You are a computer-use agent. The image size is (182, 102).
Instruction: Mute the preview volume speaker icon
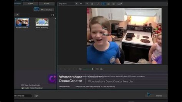click(80, 69)
